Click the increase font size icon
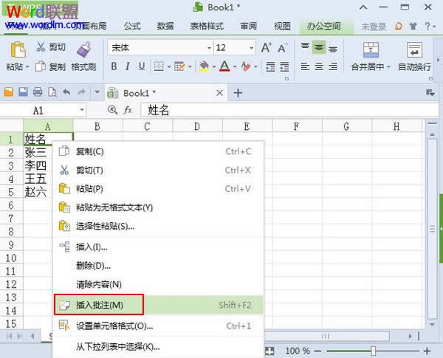Screen dimensions: 443x358 pyautogui.click(x=267, y=47)
